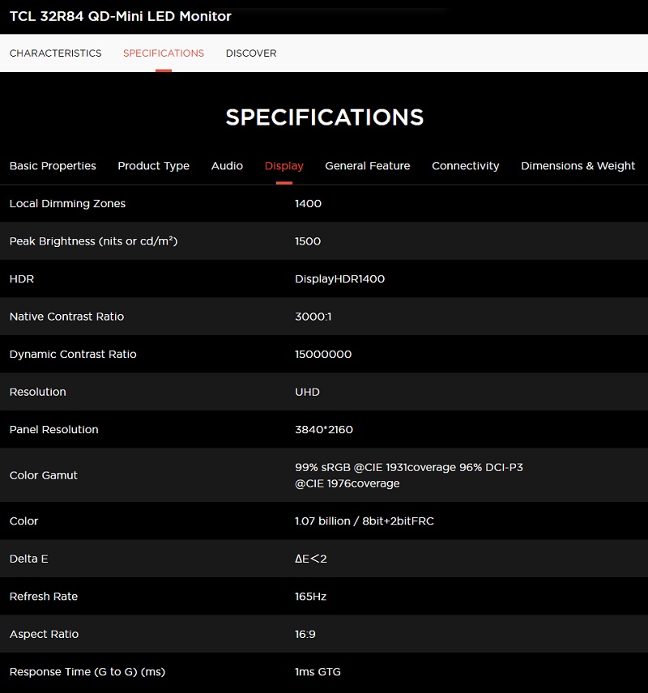Open the Basic Properties spec category
648x693 pixels.
[53, 166]
